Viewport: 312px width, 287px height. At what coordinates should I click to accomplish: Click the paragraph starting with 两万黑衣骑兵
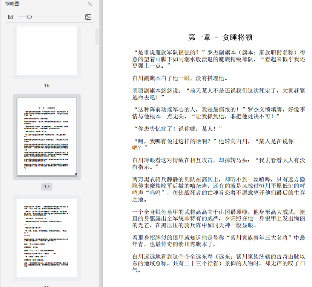pyautogui.click(x=219, y=189)
